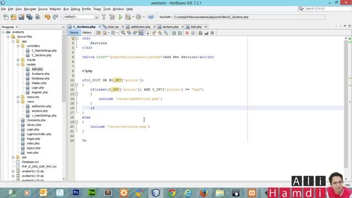Open the File menu
The image size is (352, 198).
3,9
